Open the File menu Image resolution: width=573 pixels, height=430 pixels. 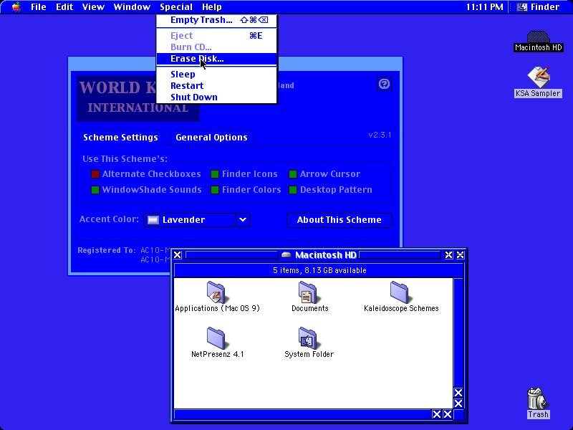39,7
